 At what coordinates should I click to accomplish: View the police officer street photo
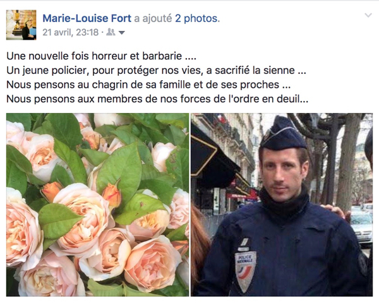coord(282,205)
